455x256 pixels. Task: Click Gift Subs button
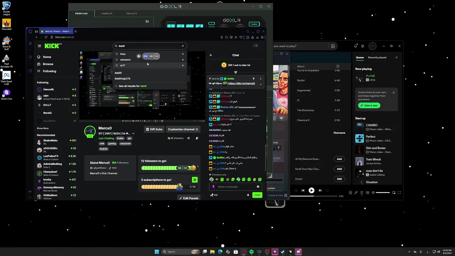[154, 129]
